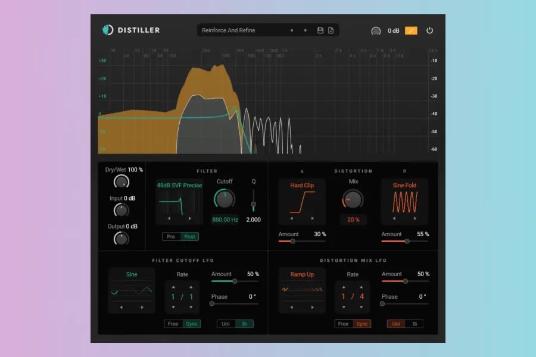Image resolution: width=536 pixels, height=357 pixels.
Task: Select next distortion LFO waveform
Action: pos(313,308)
